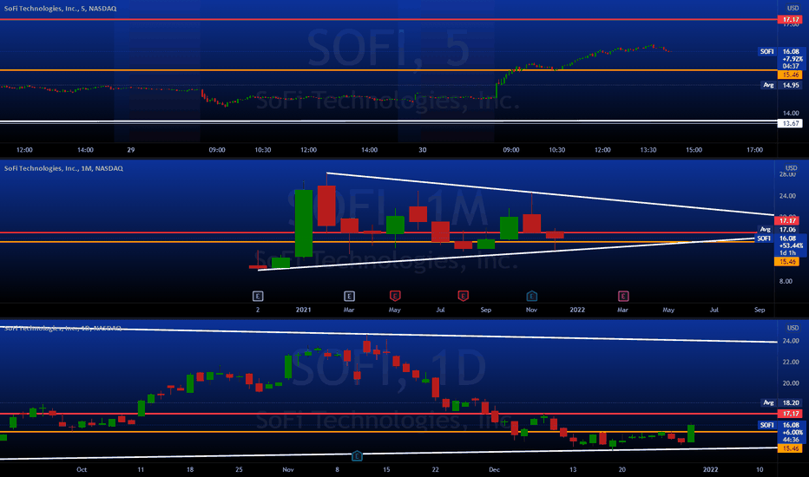Screen dimensions: 809x477
Task: Click the 'Dec' label on the daily time axis
Action: pos(494,470)
